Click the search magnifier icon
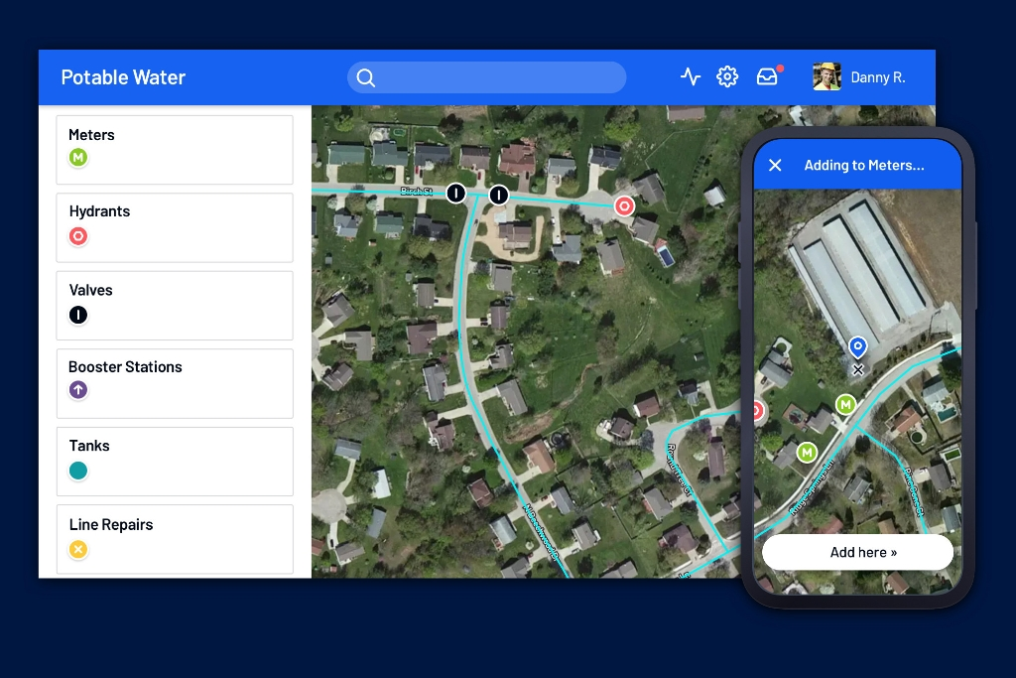Screen dimensions: 1016x678 (x=366, y=76)
